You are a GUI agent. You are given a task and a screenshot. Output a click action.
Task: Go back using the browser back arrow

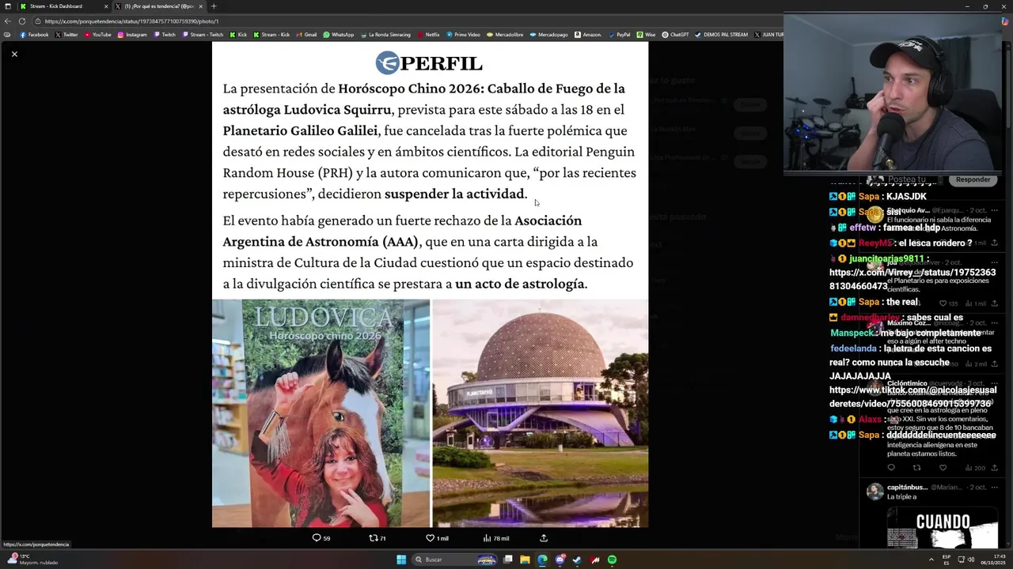(7, 21)
